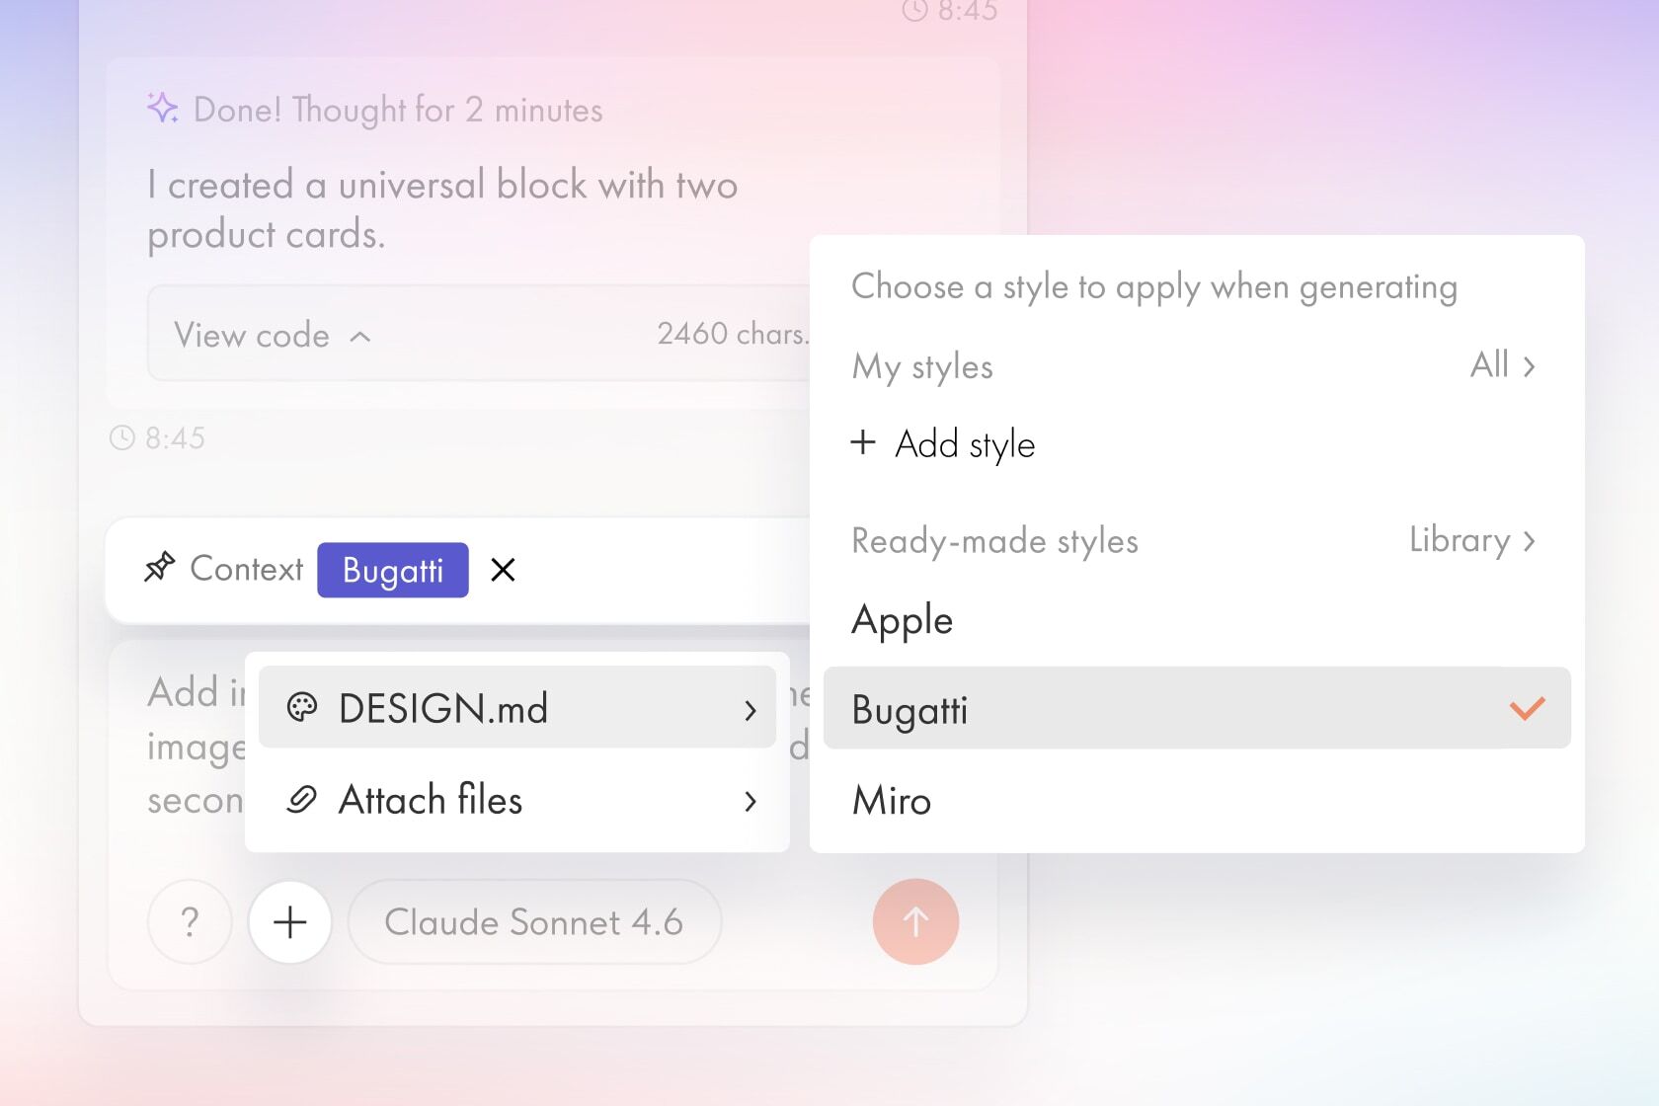Viewport: 1659px width, 1106px height.
Task: Click the plus icon beside Add style
Action: coord(863,441)
